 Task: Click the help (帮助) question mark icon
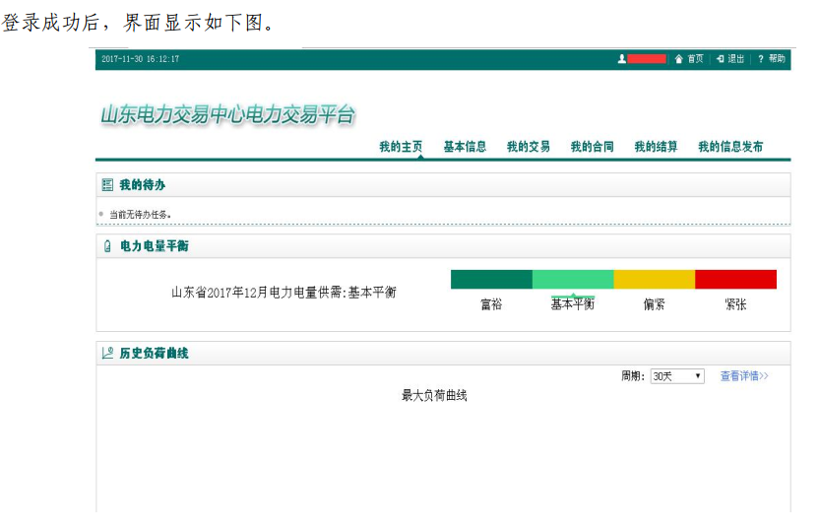coord(761,59)
